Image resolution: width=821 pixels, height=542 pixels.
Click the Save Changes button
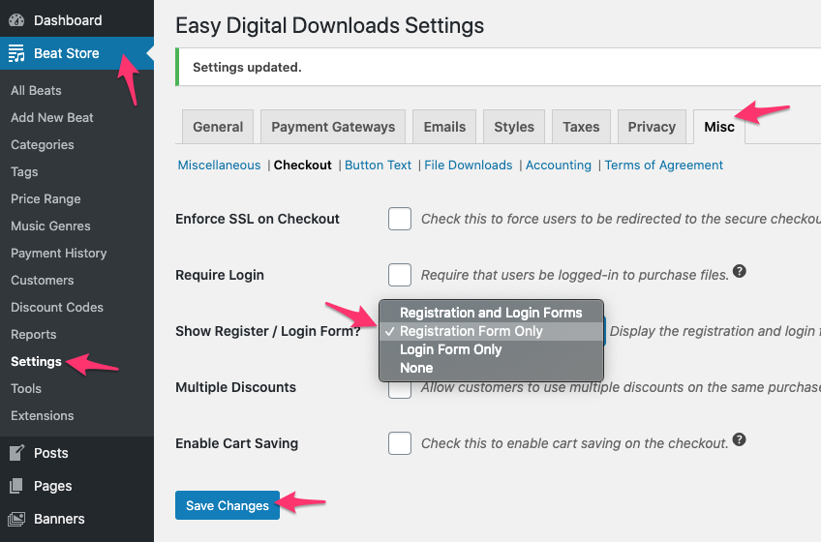pos(228,505)
